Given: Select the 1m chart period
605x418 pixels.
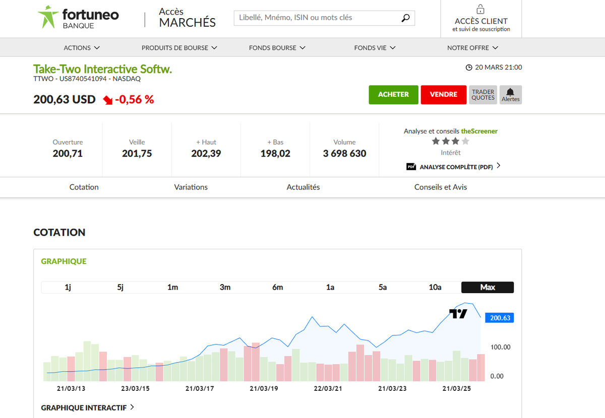Looking at the screenshot, I should 172,287.
